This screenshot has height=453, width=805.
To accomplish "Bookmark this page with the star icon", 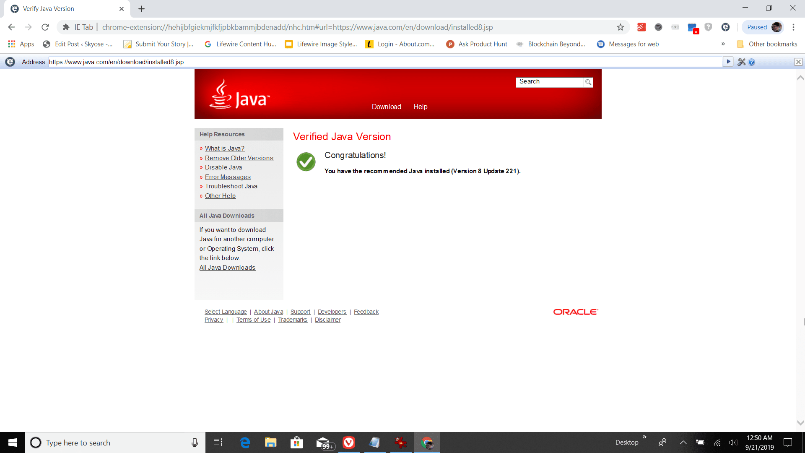I will click(621, 27).
